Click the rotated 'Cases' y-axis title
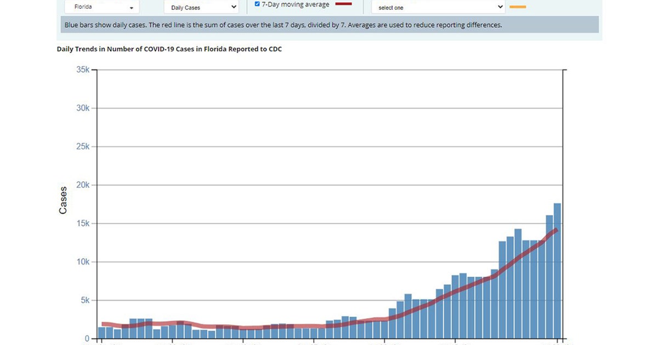This screenshot has width=658, height=345. (x=63, y=200)
